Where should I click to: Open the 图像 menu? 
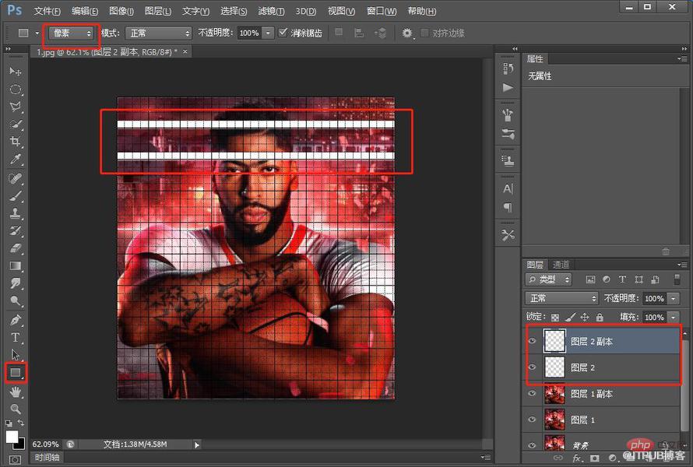[121, 11]
